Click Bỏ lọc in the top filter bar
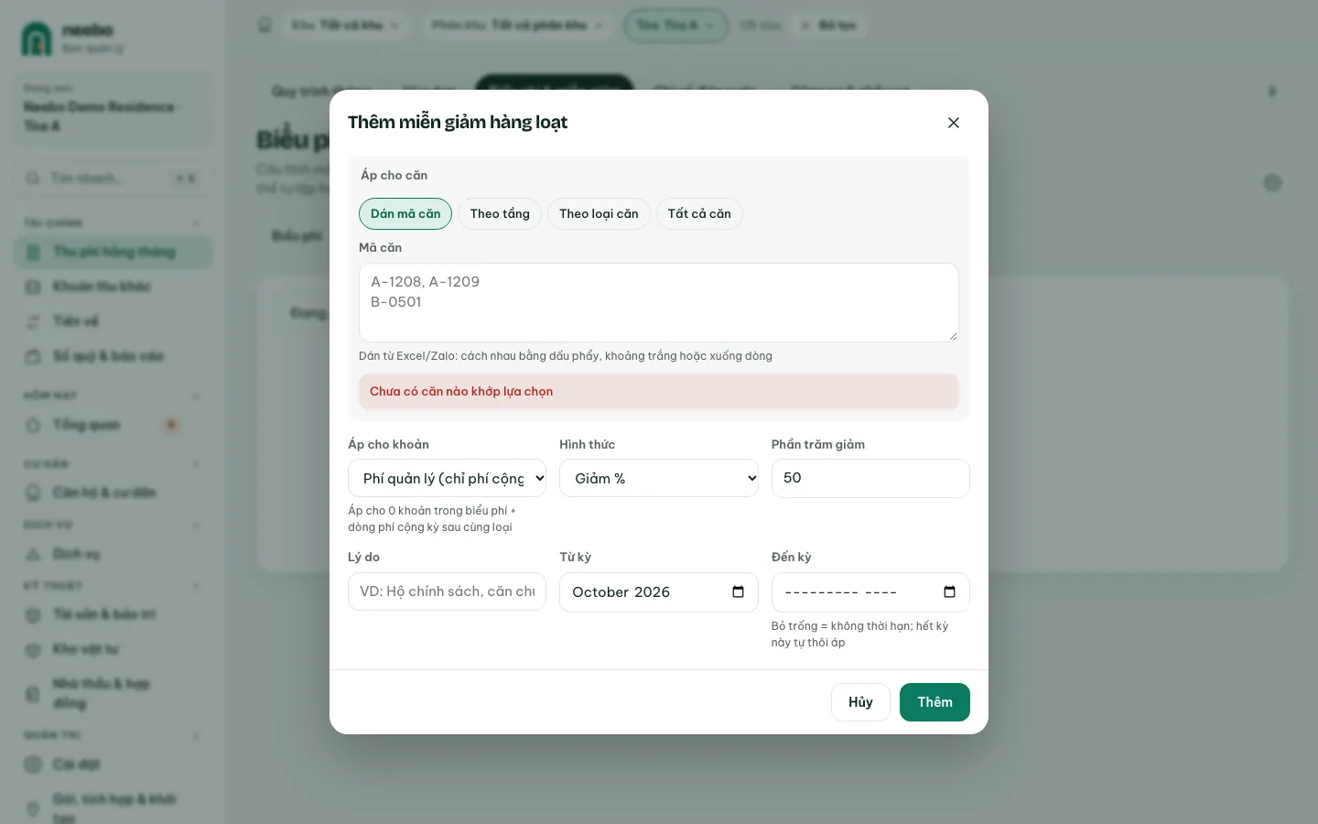Screen dimensions: 1318x824 829,25
